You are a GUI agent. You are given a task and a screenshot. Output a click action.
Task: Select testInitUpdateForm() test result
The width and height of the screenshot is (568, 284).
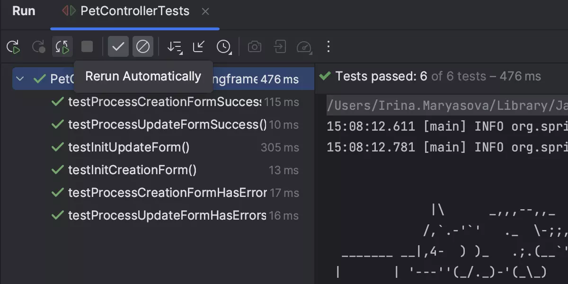click(129, 147)
